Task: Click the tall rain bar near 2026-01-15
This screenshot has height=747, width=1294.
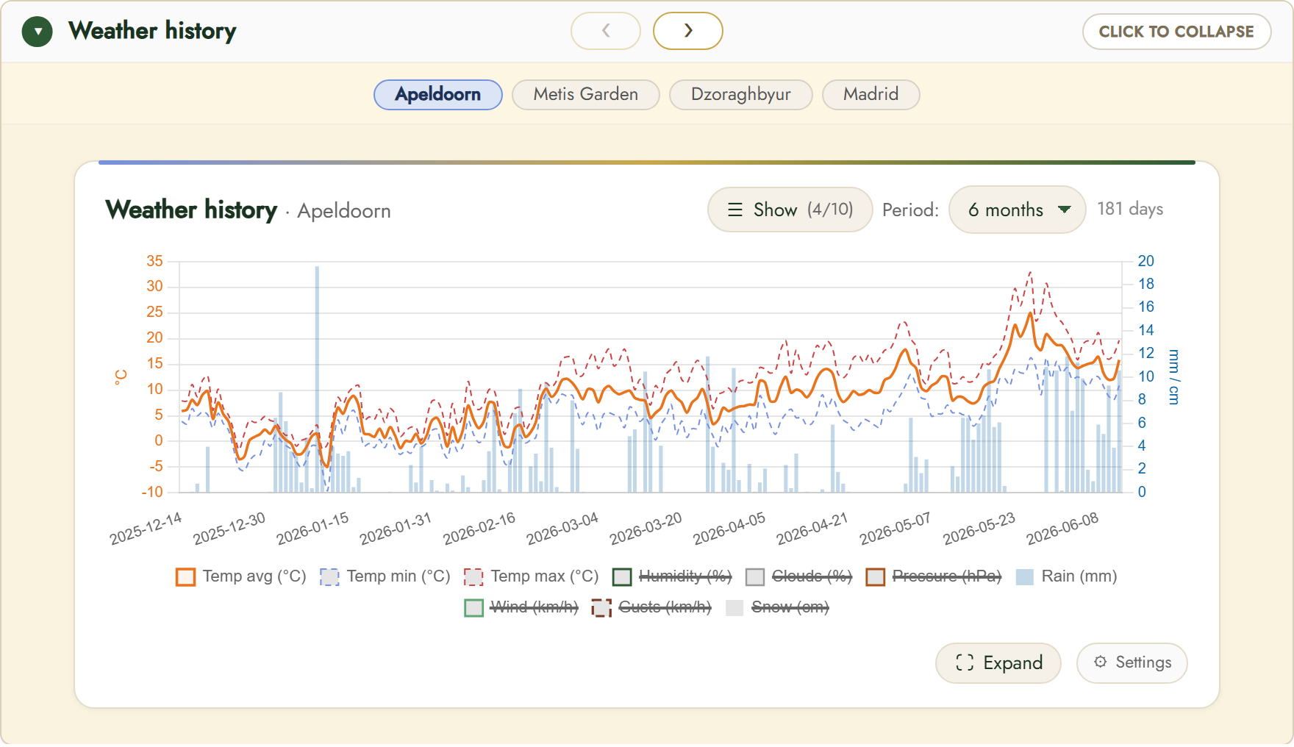Action: pos(318,379)
